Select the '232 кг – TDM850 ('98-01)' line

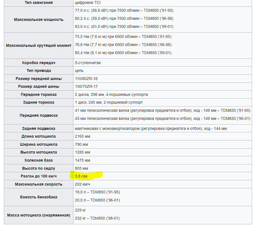point(97,218)
